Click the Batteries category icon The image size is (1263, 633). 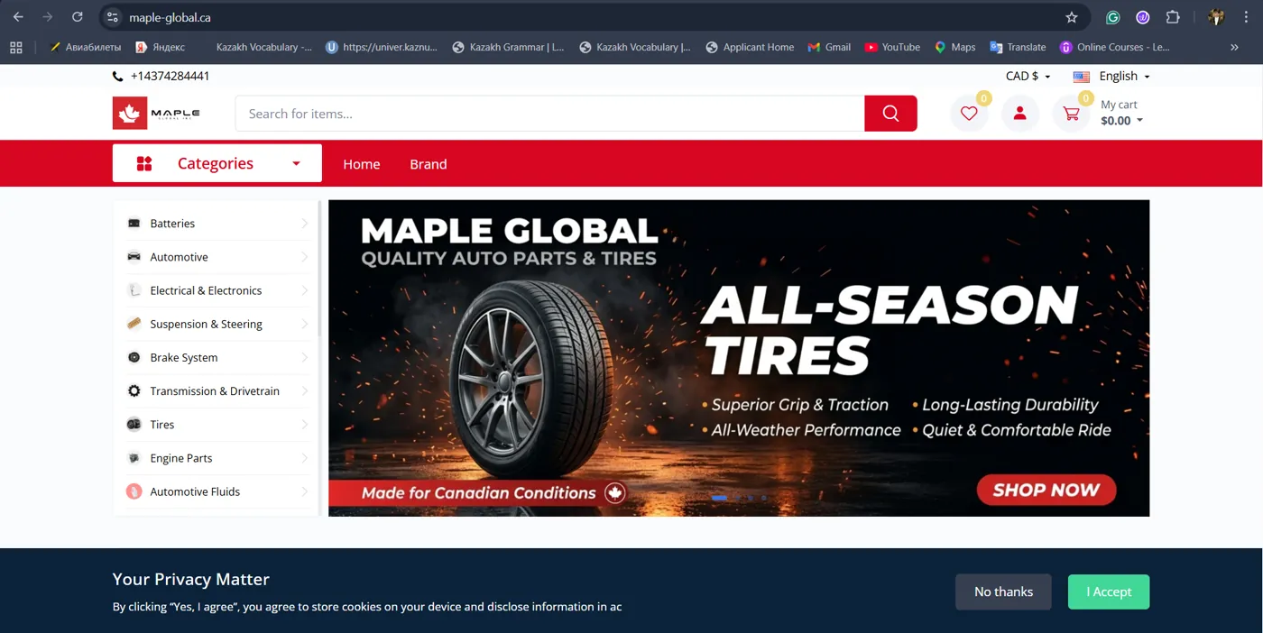(134, 223)
